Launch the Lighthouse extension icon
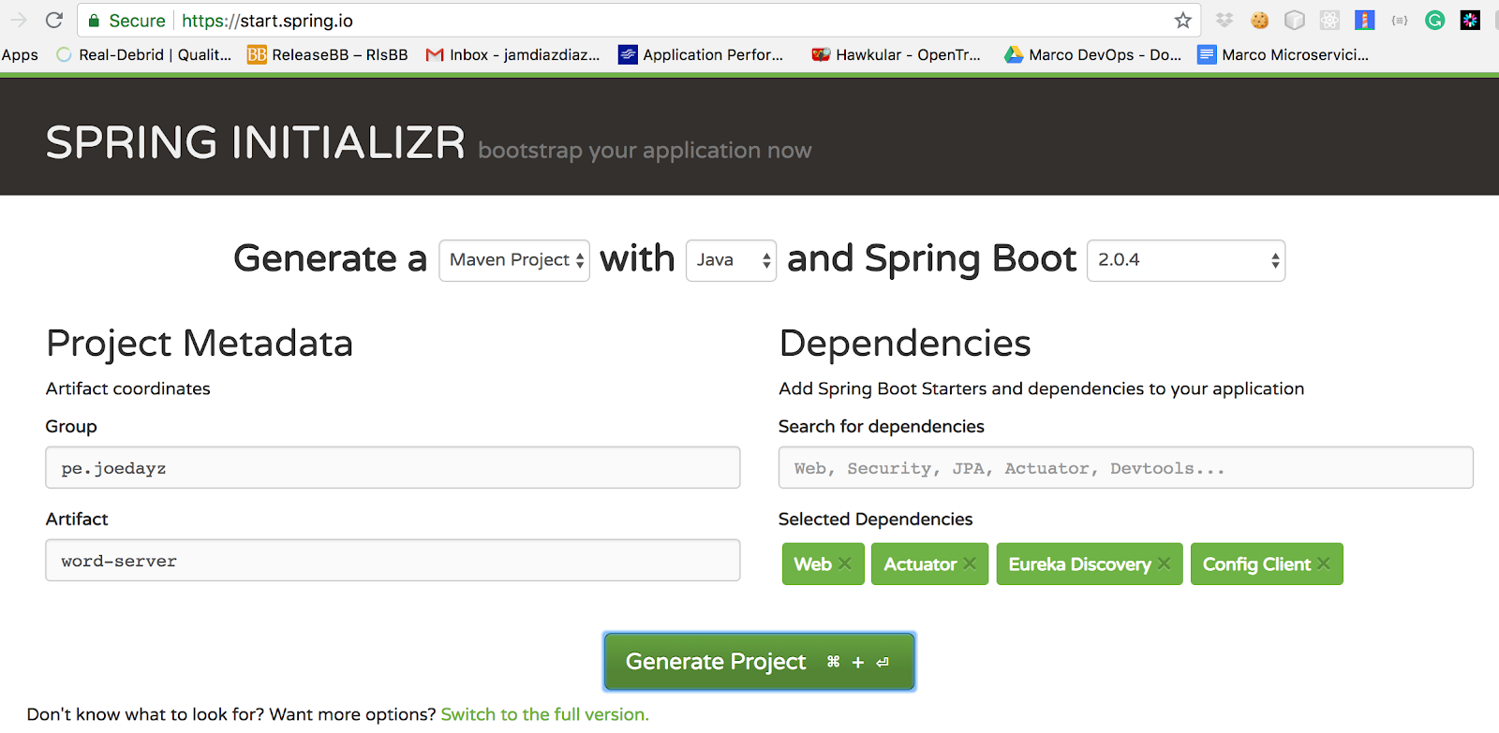 1365,20
